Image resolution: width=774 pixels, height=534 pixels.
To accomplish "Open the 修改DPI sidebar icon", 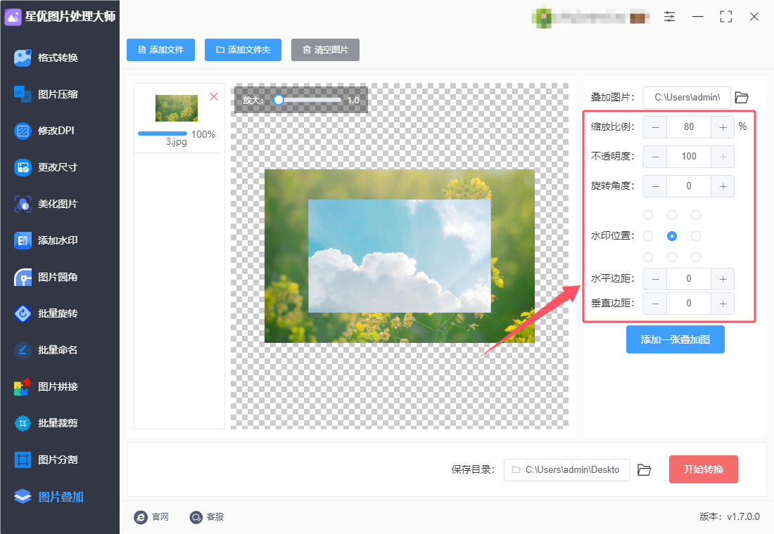I will (x=23, y=131).
